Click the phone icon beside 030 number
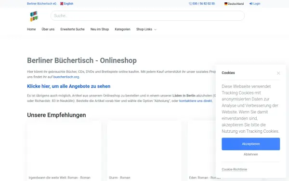 tap(190, 4)
